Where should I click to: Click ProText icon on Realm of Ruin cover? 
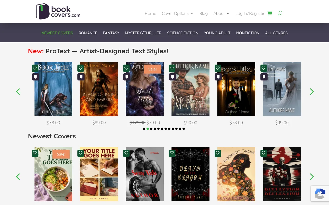(81, 77)
